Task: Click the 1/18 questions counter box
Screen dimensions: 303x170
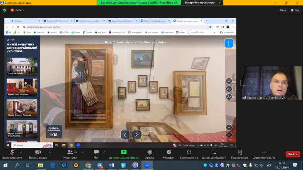Action: coord(54,132)
